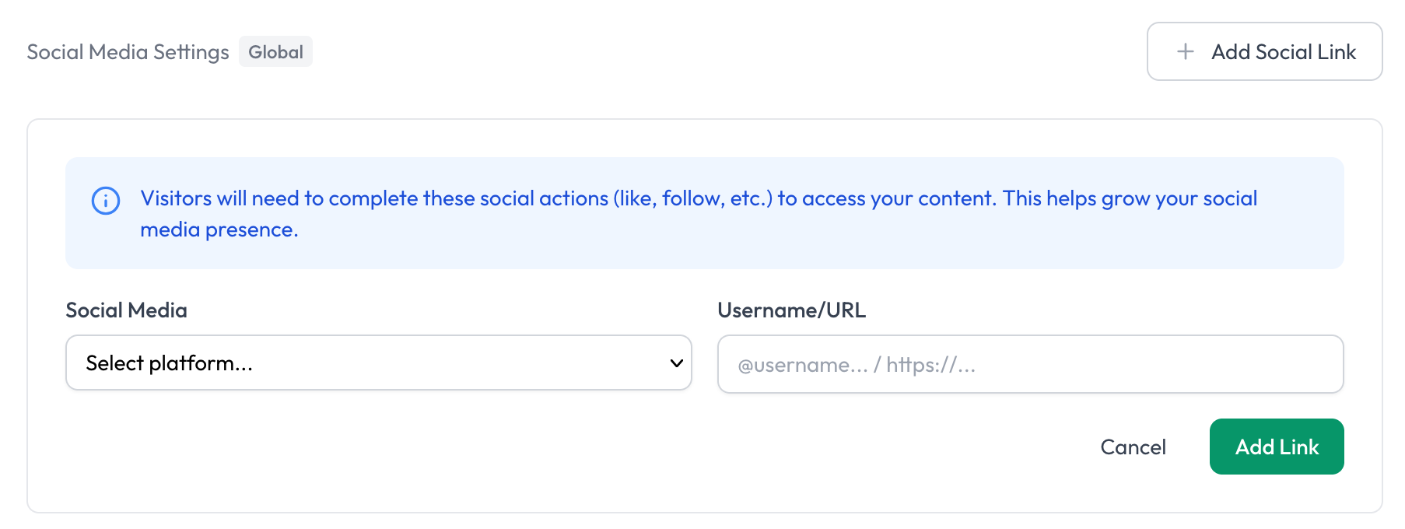Click the "Select platform..." placeholder text

[x=169, y=363]
